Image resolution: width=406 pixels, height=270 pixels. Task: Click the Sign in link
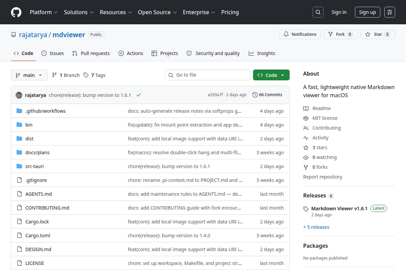(x=339, y=12)
